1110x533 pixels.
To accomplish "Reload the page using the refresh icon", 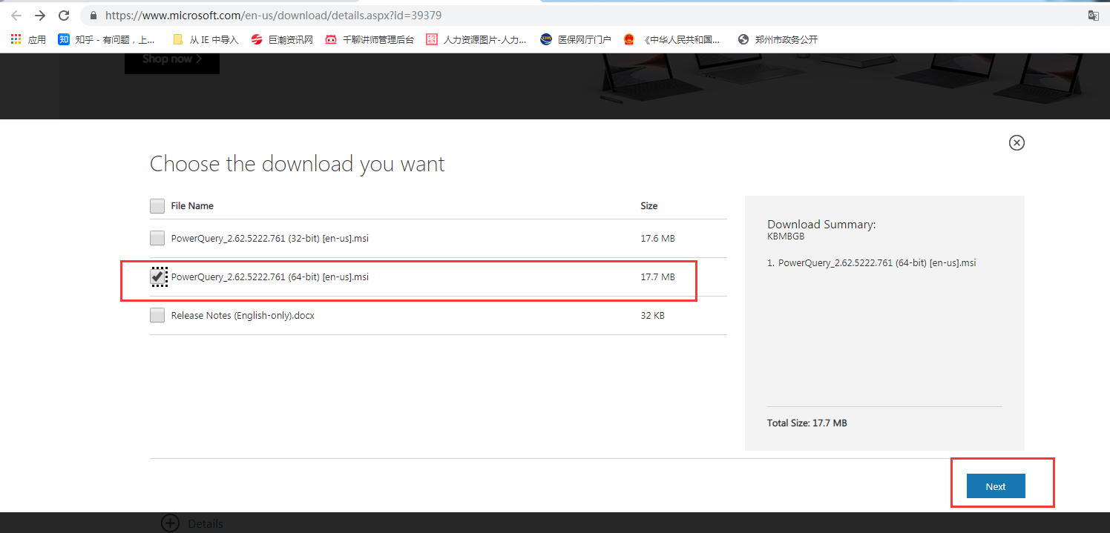I will pos(64,15).
